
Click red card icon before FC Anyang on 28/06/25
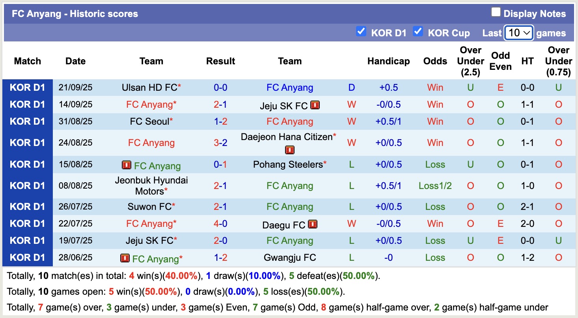coord(125,258)
